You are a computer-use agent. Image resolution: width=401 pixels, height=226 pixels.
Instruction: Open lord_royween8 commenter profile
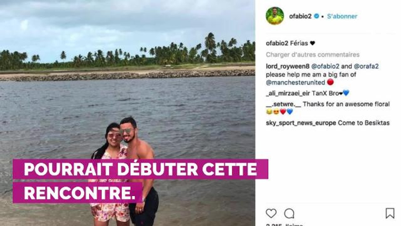pyautogui.click(x=288, y=67)
